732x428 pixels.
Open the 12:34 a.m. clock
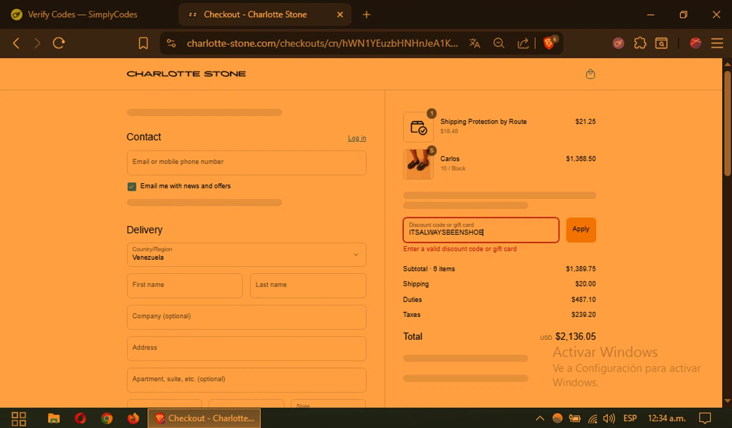click(667, 418)
